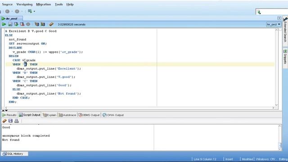Open the Source menu
Viewport: 288px width, 162px height.
point(7,4)
